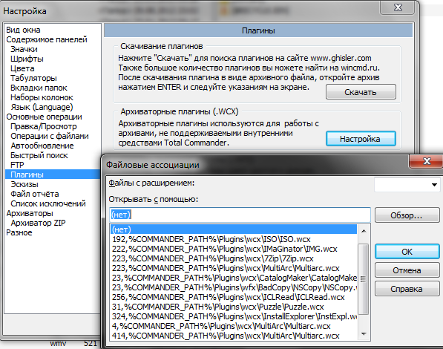The image size is (443, 349).
Task: Select the 23 NSCopy plugin entry
Action: tap(234, 287)
